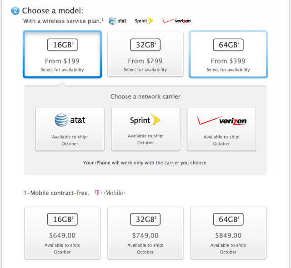Screen dimensions: 291x268
Task: Click the AT&T logo beside wireless plan text
Action: pyautogui.click(x=118, y=21)
